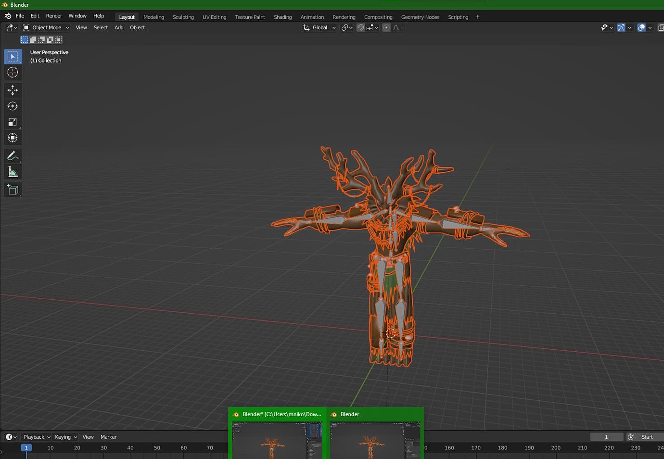Open the Object menu
664x459 pixels.
pyautogui.click(x=137, y=27)
